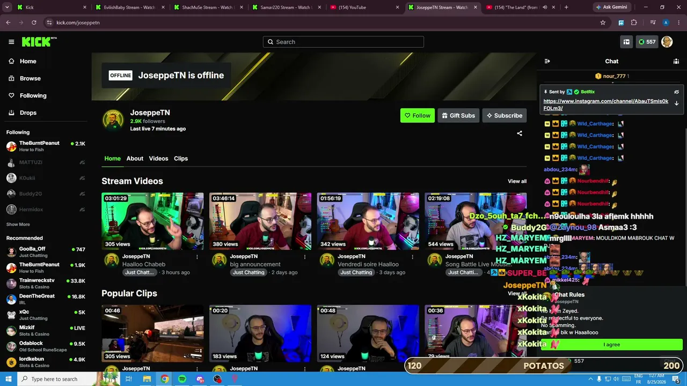Open Chrome media controls icon
The height and width of the screenshot is (386, 687).
[653, 23]
